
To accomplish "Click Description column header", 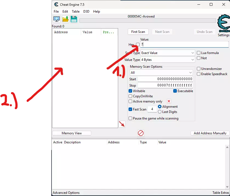I will (85, 142).
